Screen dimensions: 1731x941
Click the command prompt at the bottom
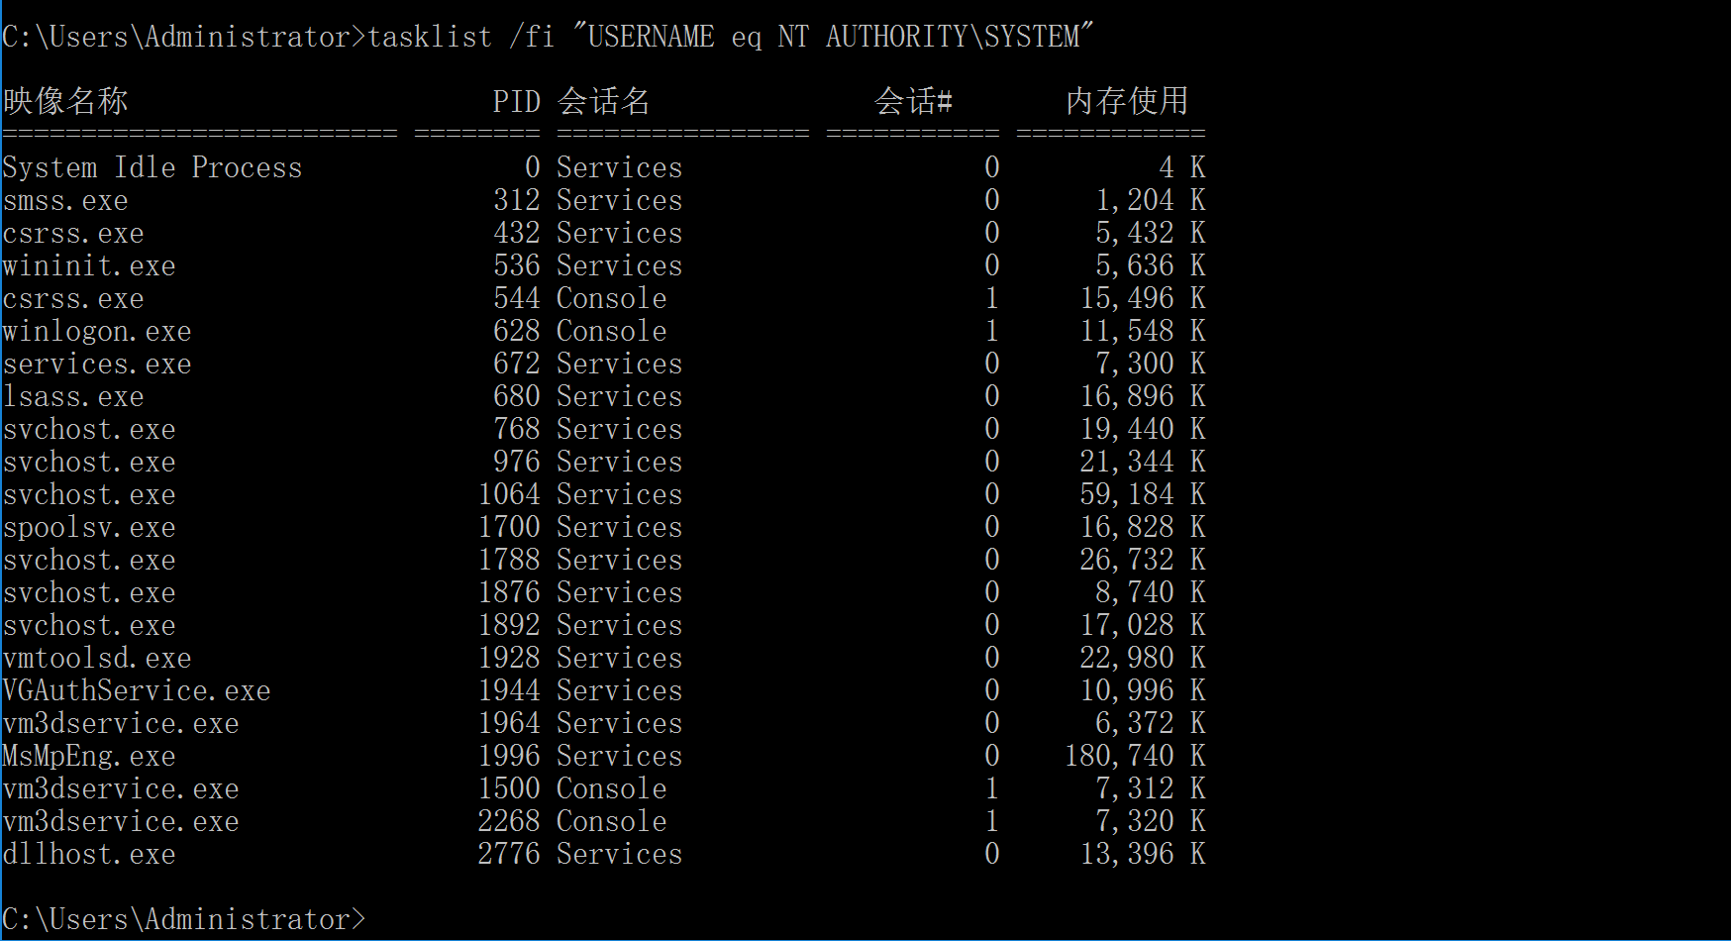pos(184,919)
